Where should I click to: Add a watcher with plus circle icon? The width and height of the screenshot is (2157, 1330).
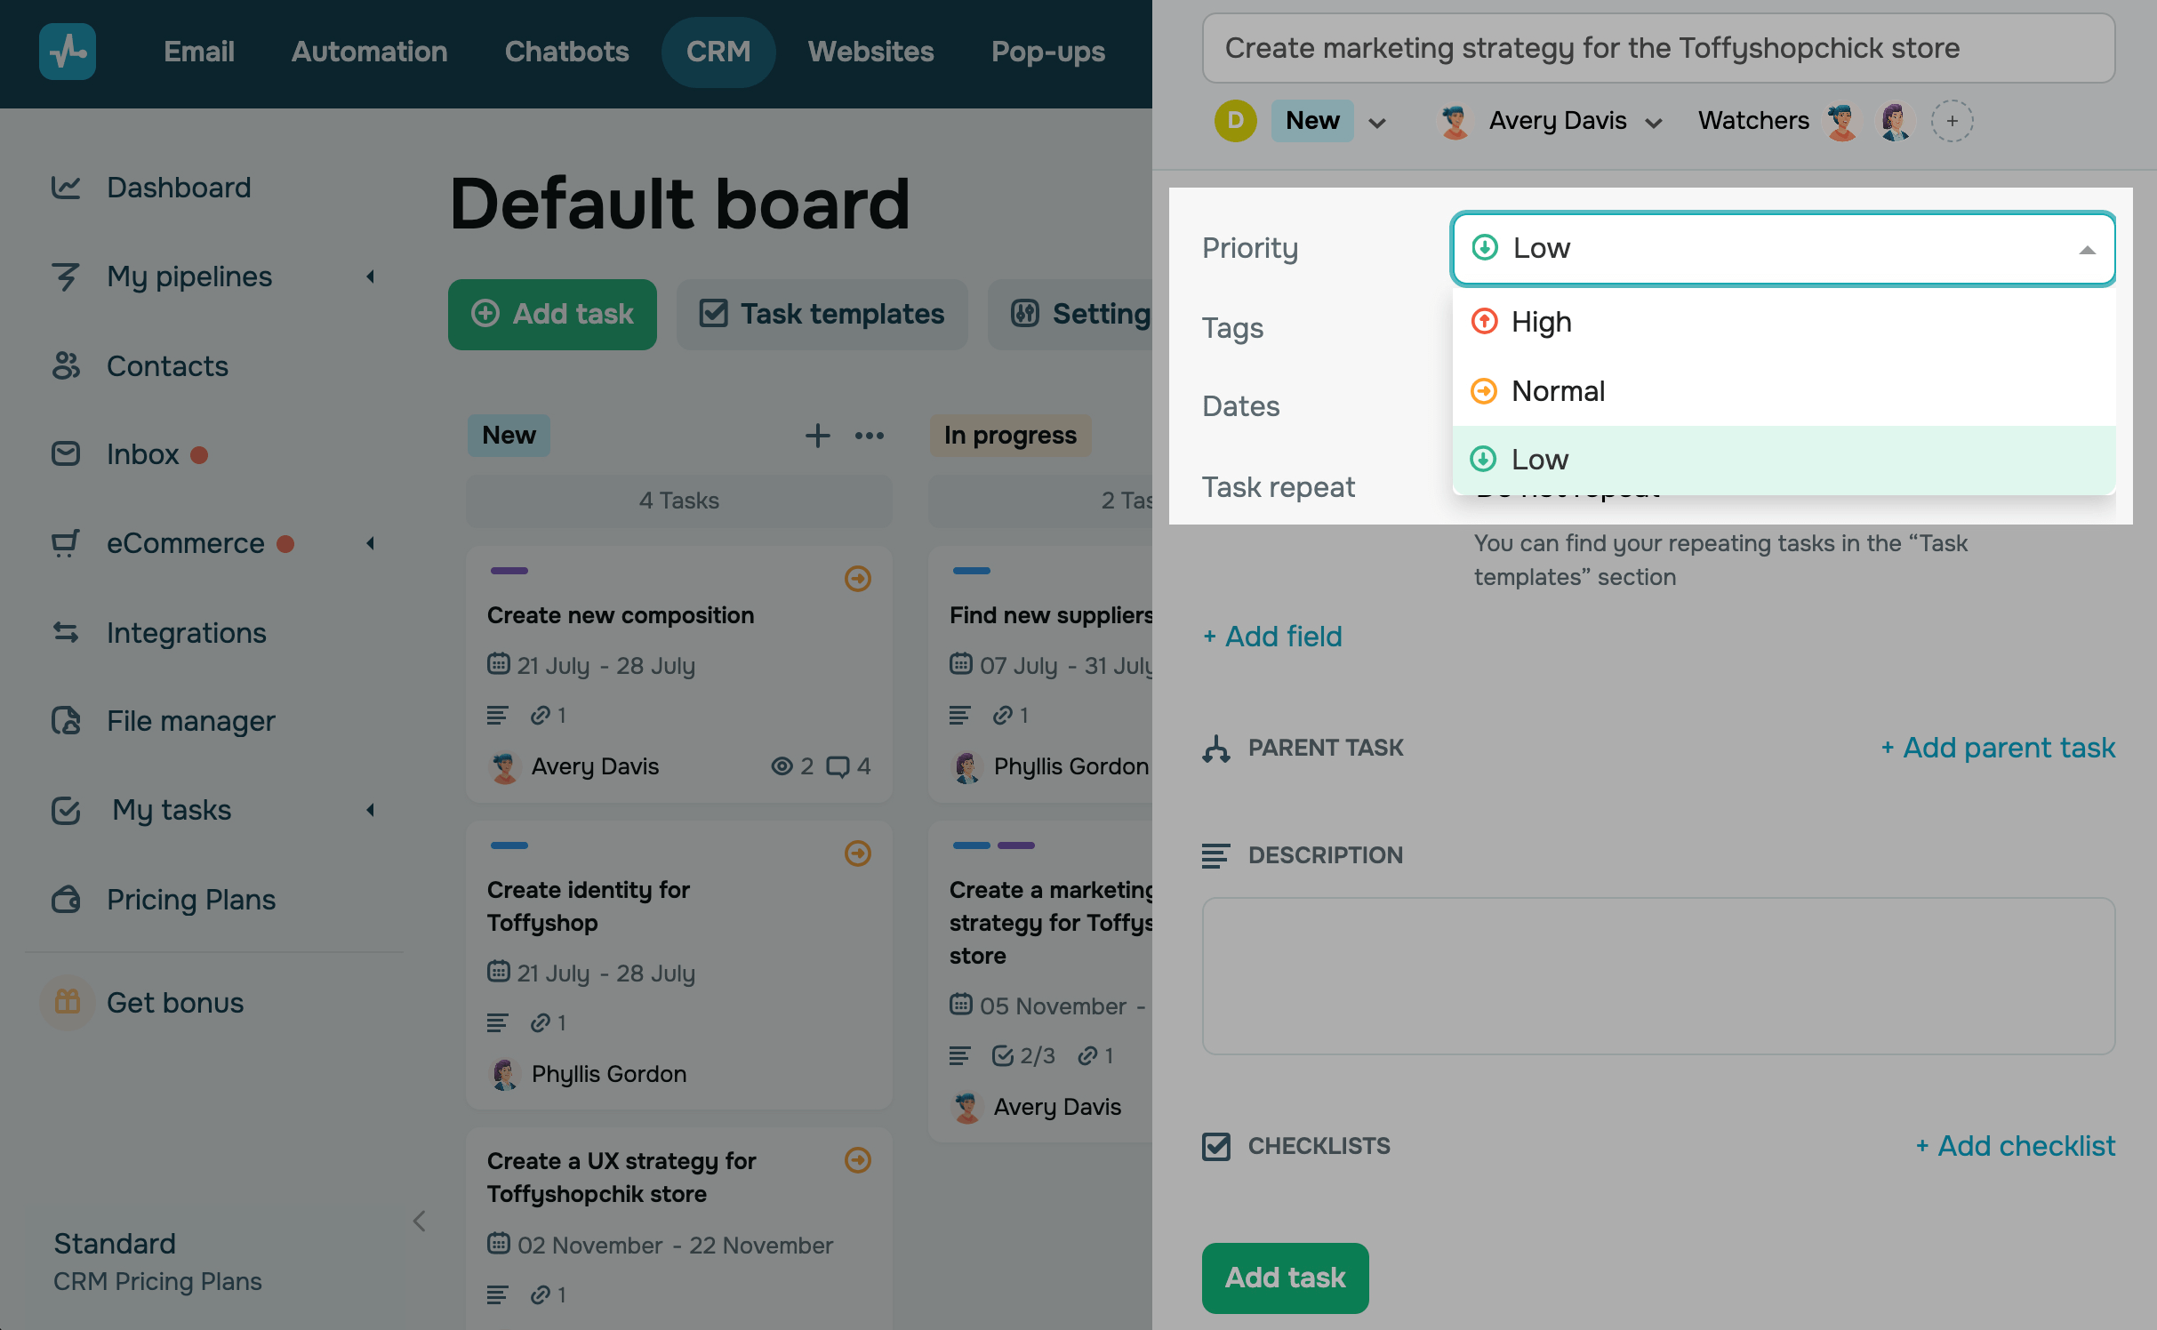tap(1952, 121)
